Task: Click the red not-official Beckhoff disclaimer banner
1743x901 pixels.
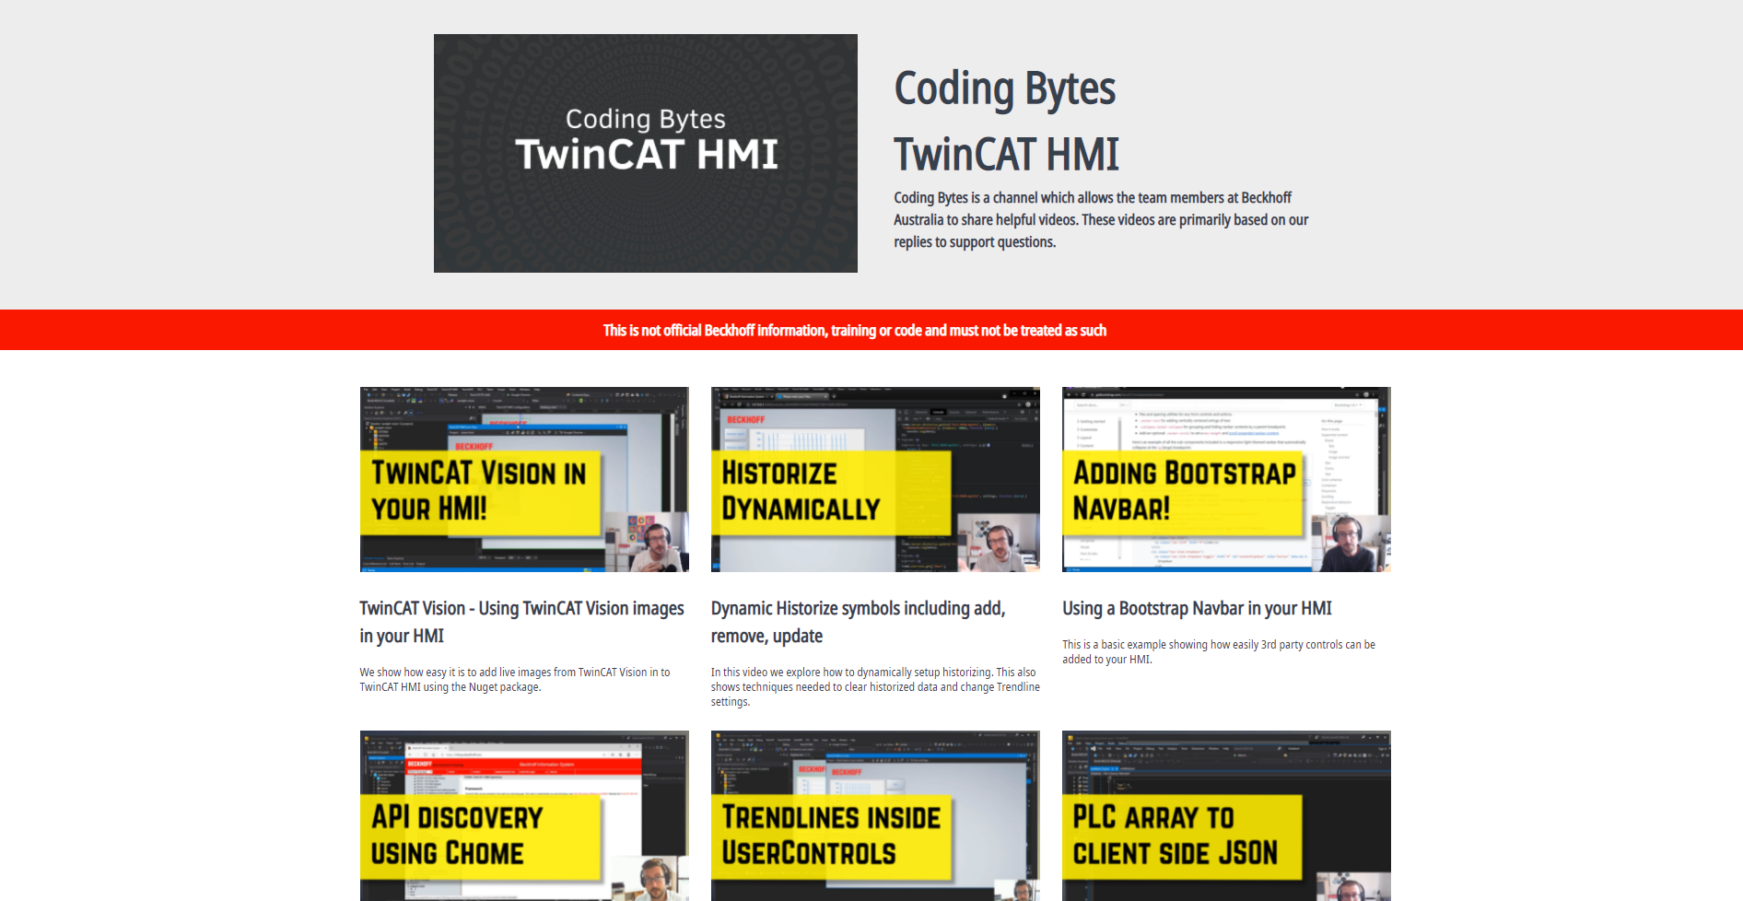Action: (x=871, y=330)
